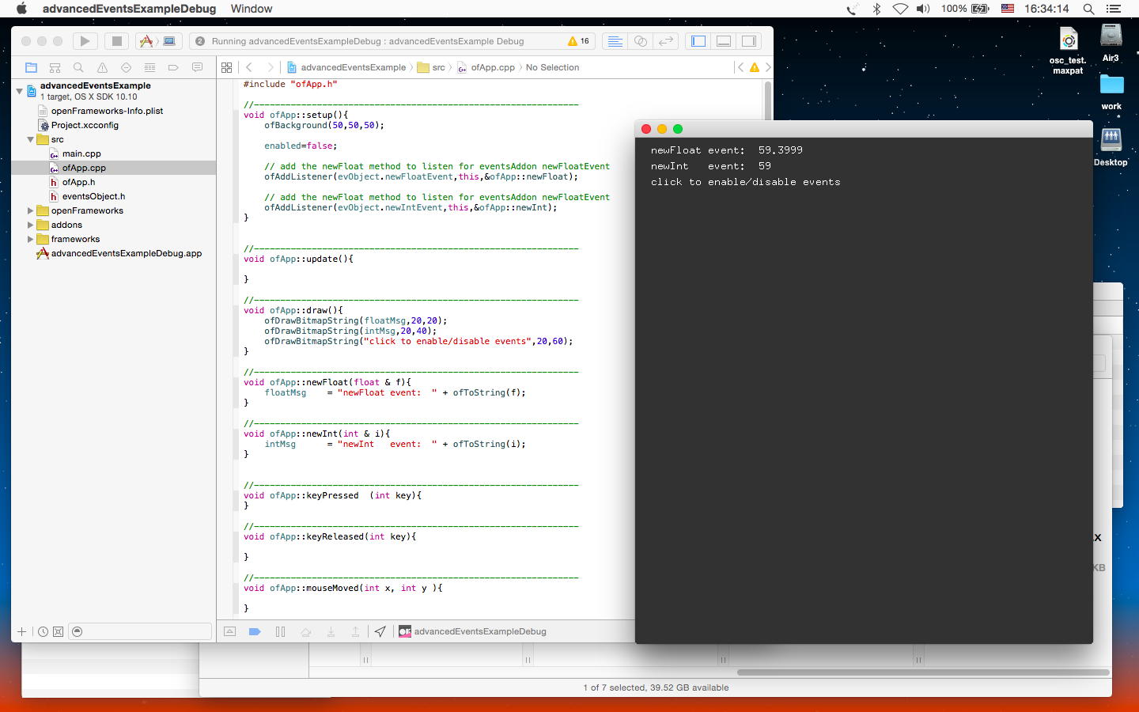Toggle the Utilities panel visibility
Viewport: 1139px width, 712px height.
[x=748, y=41]
